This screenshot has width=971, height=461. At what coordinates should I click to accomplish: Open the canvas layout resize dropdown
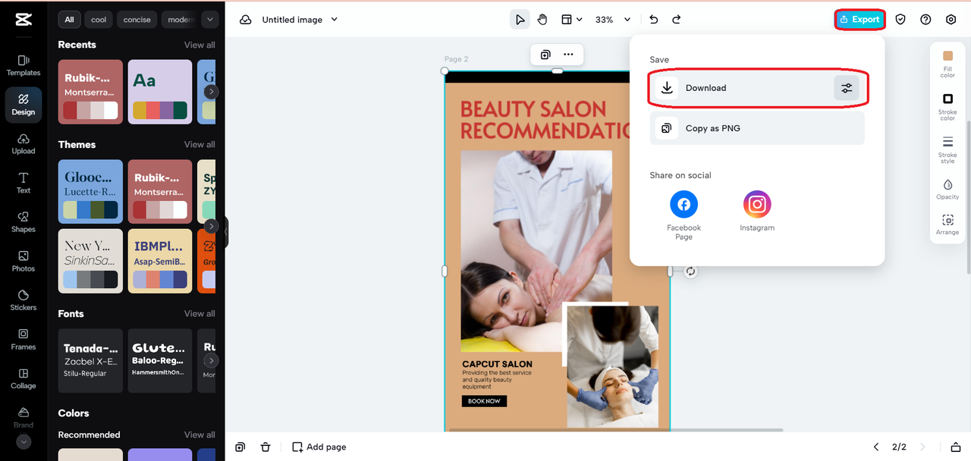[x=571, y=20]
